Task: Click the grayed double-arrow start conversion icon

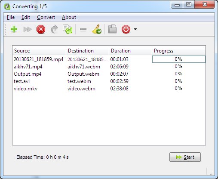Action: (x=28, y=29)
